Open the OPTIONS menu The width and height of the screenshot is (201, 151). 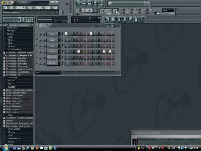pos(39,8)
